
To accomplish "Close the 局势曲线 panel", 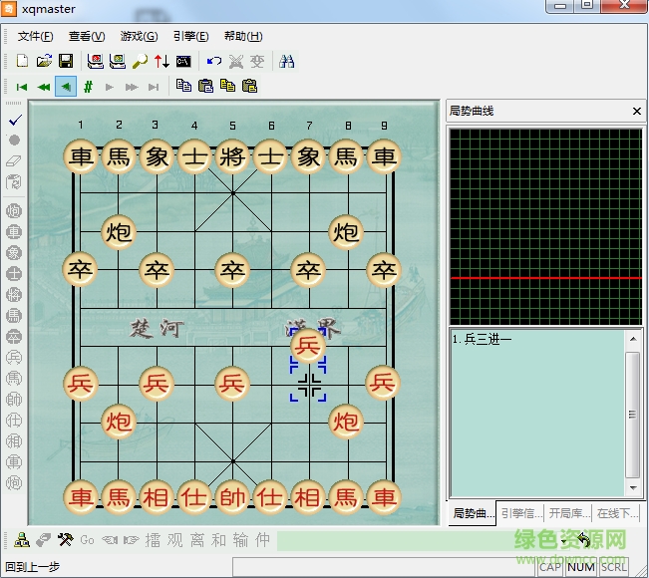I will (637, 112).
